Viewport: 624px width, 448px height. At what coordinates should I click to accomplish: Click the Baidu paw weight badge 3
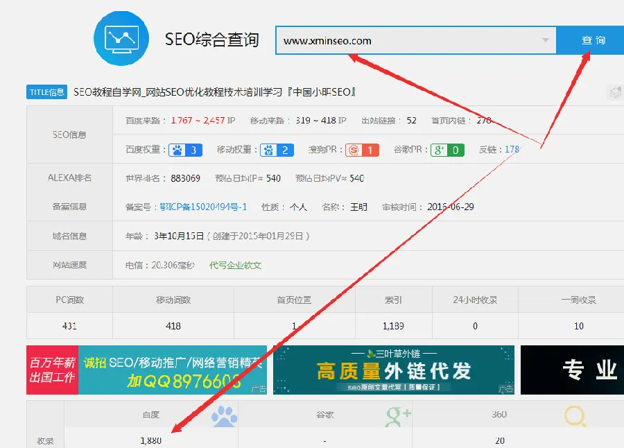[x=185, y=150]
